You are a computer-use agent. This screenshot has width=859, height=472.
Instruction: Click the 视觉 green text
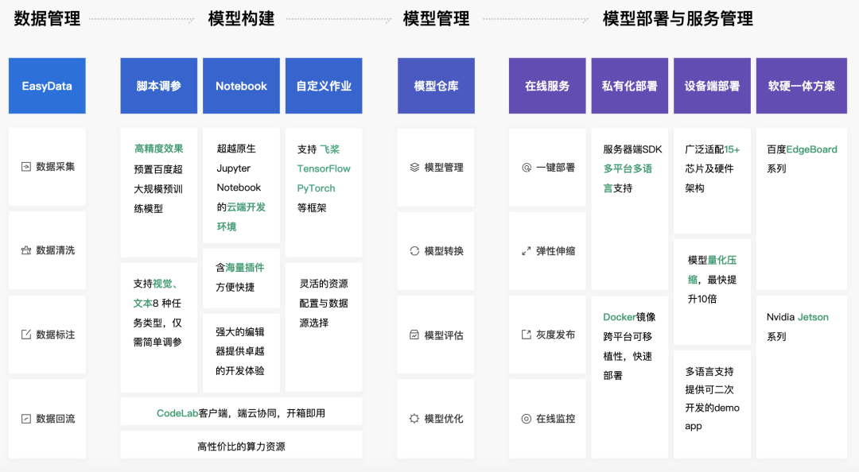(x=163, y=284)
